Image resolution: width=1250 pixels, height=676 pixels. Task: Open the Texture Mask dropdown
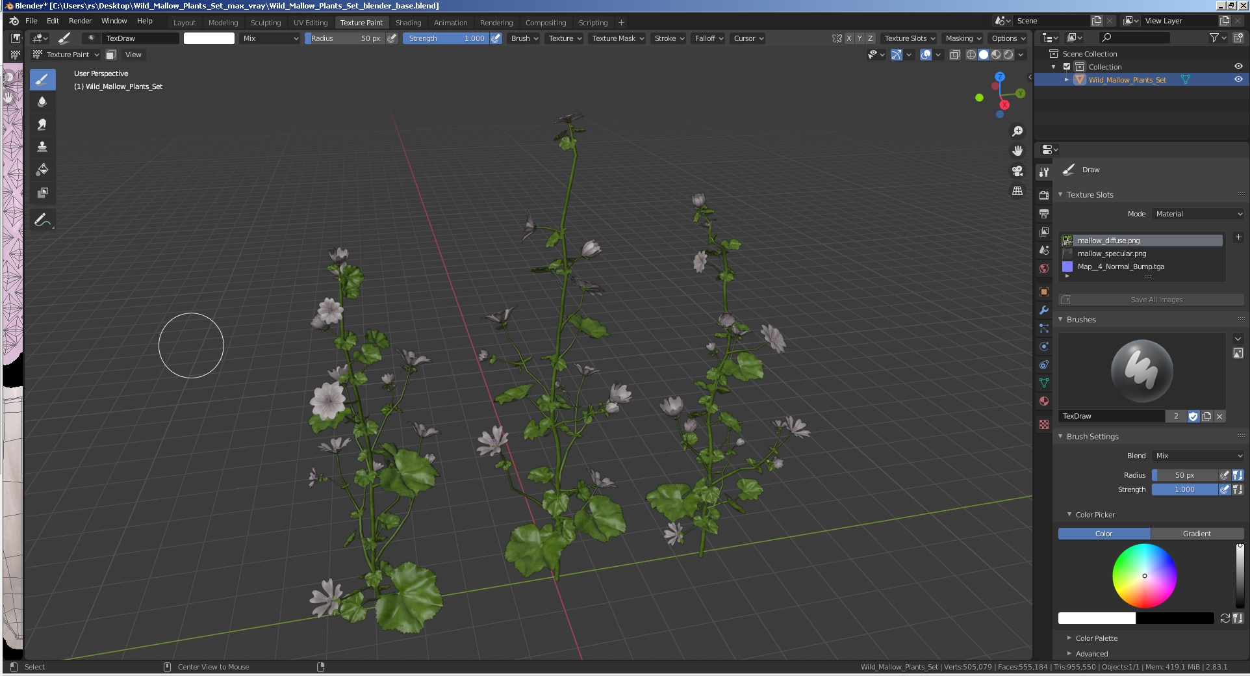pyautogui.click(x=618, y=38)
